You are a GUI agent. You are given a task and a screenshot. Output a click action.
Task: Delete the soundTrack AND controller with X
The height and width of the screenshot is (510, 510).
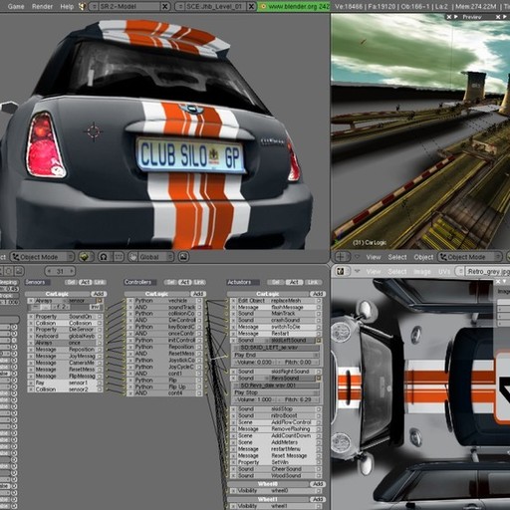[x=130, y=307]
